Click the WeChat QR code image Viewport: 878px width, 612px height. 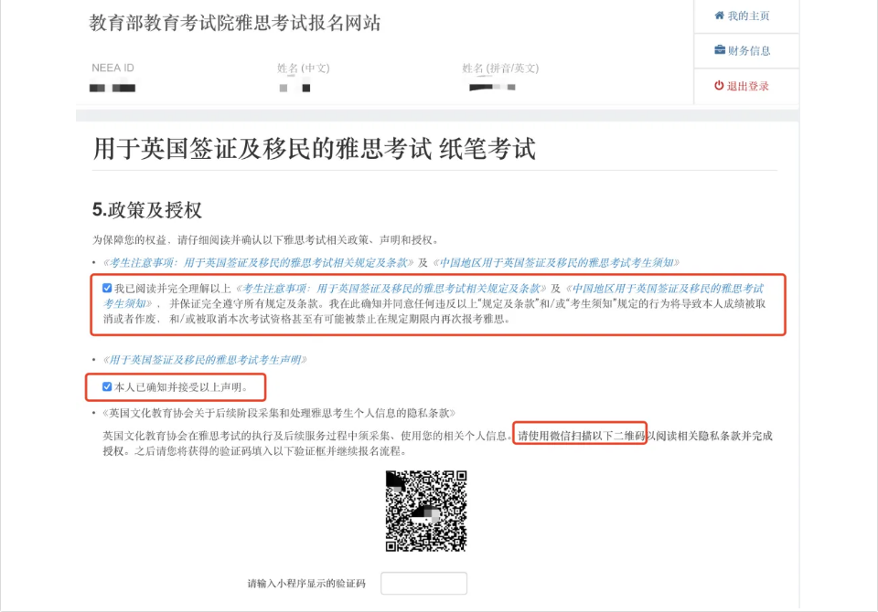[x=426, y=511]
